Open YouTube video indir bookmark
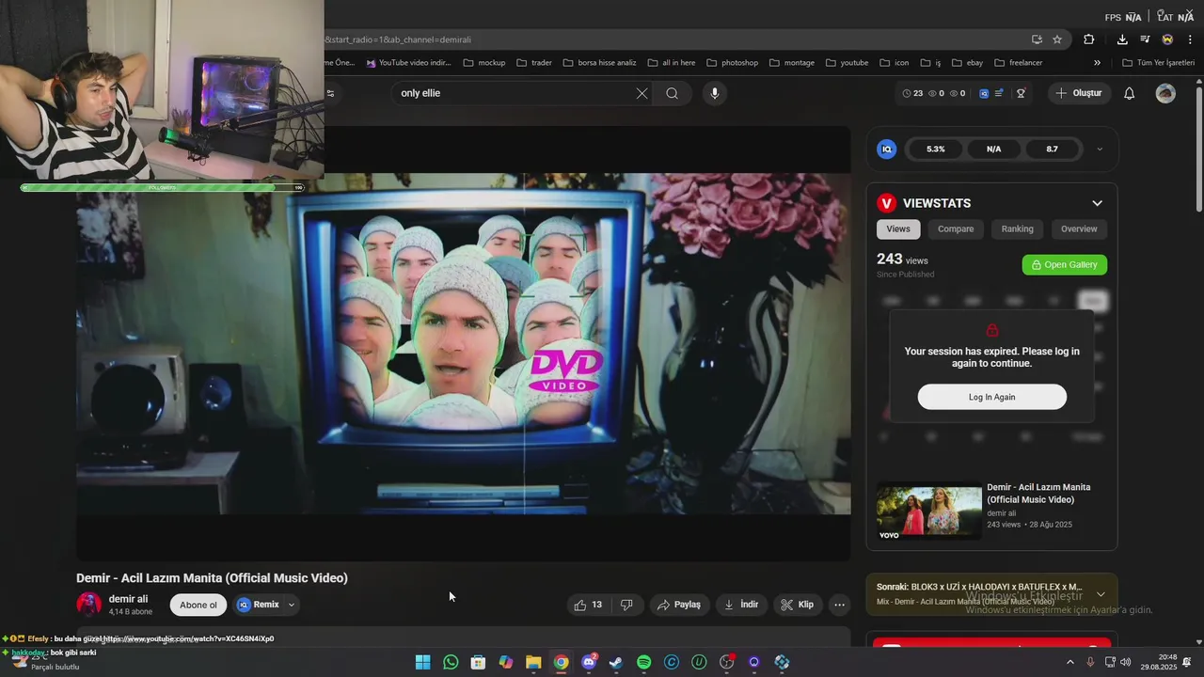The height and width of the screenshot is (677, 1204). coord(409,63)
